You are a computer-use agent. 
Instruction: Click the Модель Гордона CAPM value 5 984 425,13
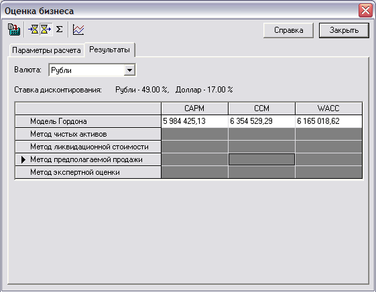tap(184, 121)
